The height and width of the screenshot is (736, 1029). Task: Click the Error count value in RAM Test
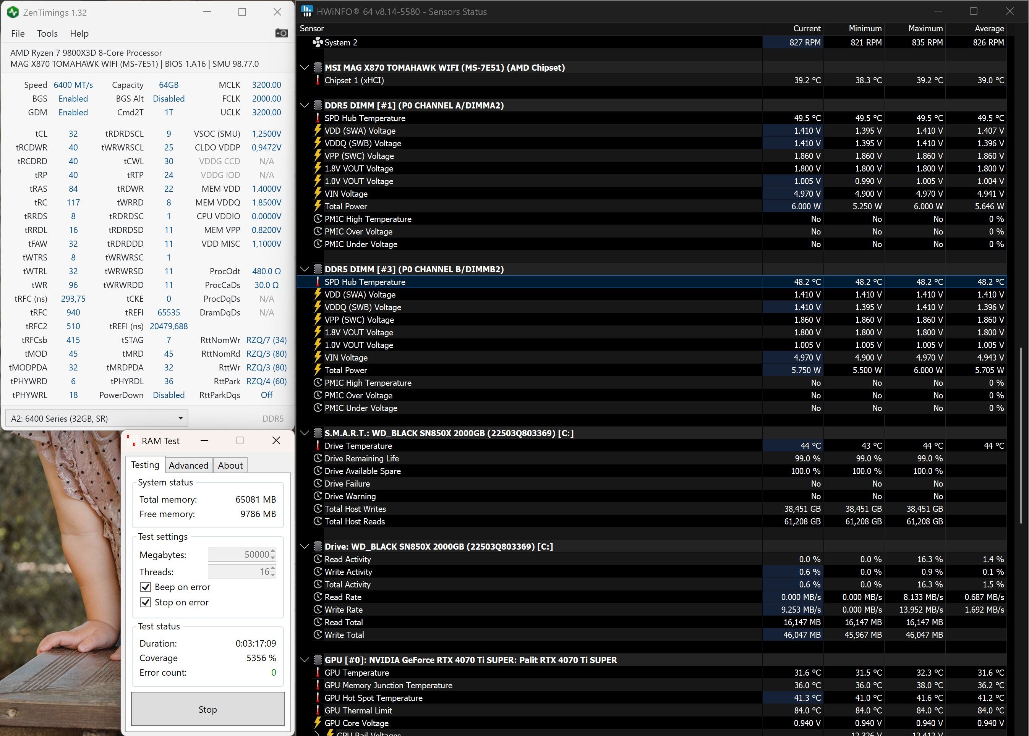point(273,673)
